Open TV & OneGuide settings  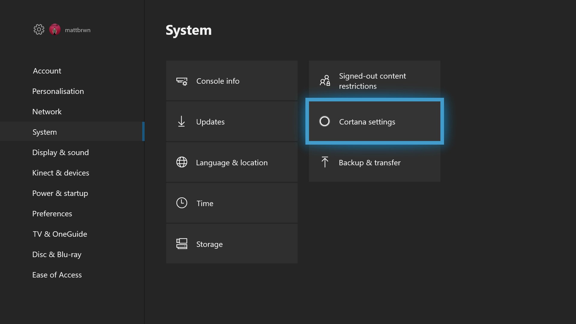60,234
